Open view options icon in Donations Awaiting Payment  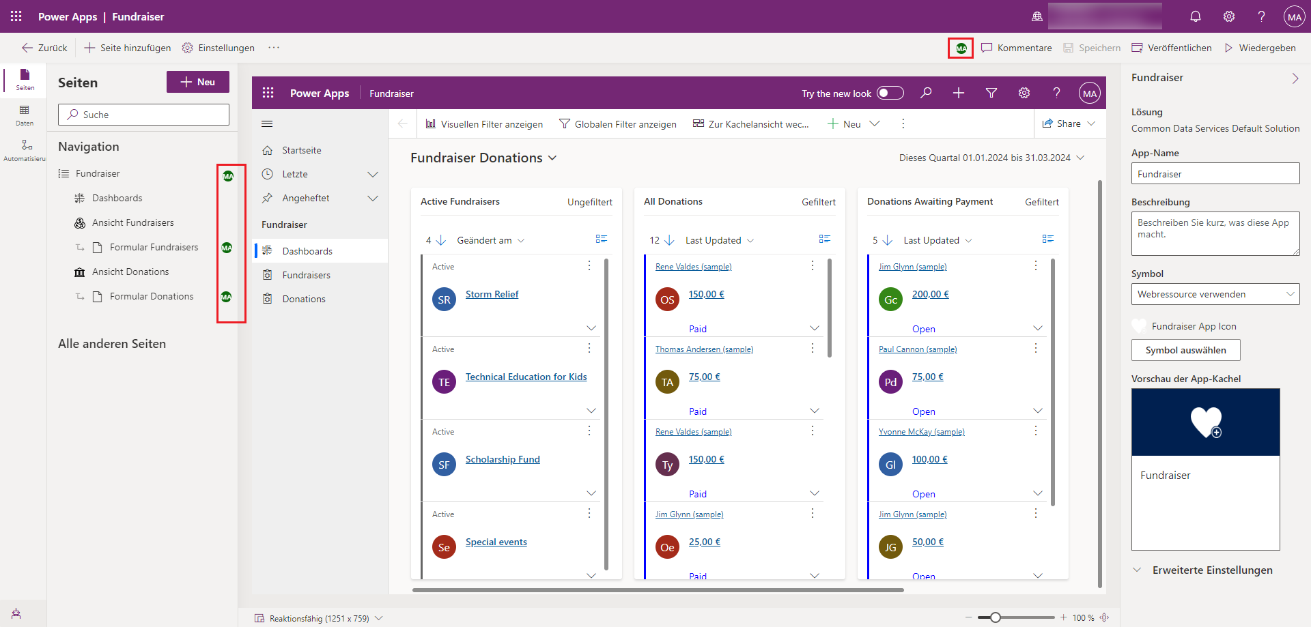[x=1048, y=239]
